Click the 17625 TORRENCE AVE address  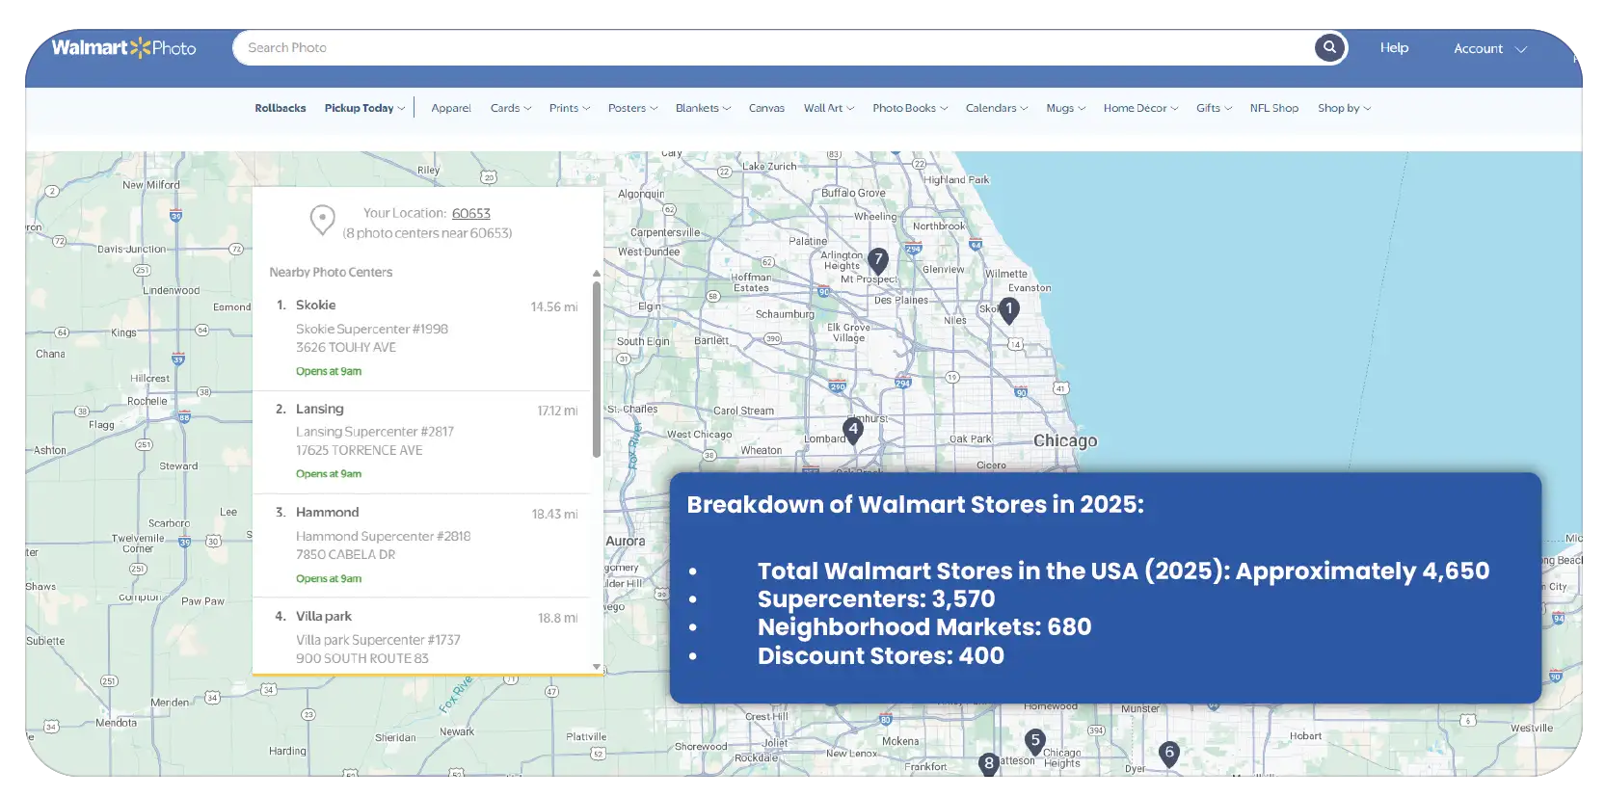pyautogui.click(x=360, y=450)
